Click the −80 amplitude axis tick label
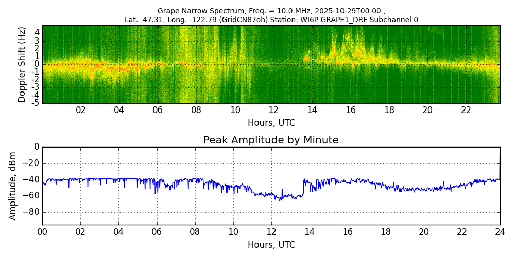Image resolution: width=515 pixels, height=257 pixels. click(x=32, y=212)
